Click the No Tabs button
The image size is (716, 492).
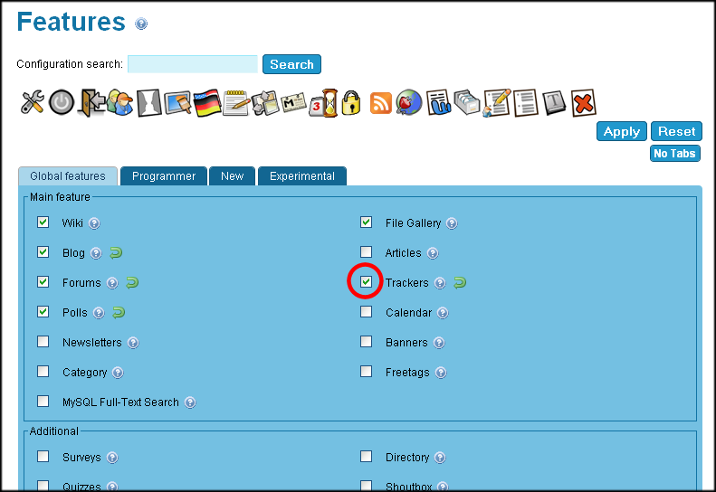[674, 154]
